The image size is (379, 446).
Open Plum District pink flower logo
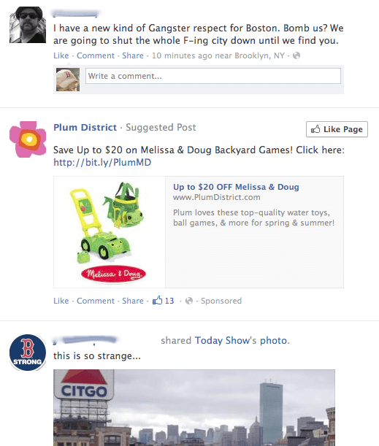[28, 139]
